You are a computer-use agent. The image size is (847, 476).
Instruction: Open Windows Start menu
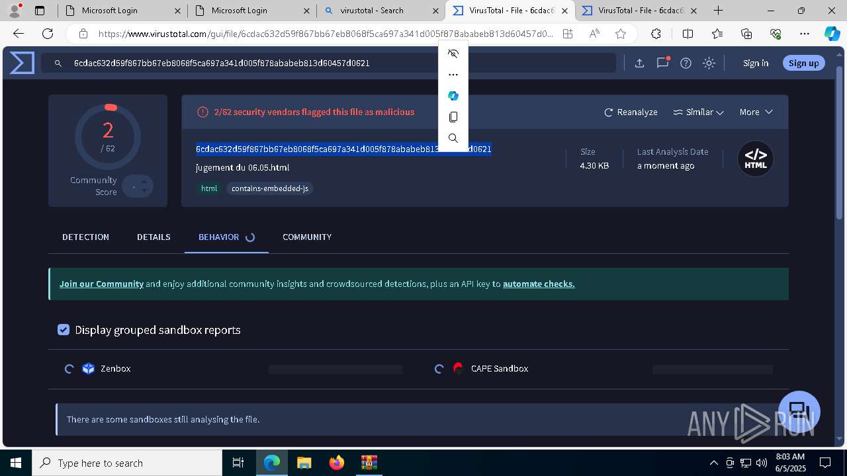point(16,463)
